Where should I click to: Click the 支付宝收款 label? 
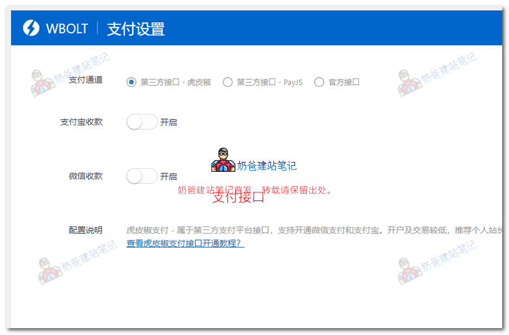pos(81,122)
